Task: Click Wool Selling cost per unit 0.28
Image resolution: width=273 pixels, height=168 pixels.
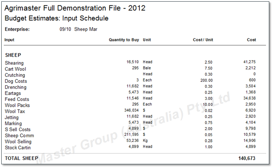Action: [x=208, y=141]
